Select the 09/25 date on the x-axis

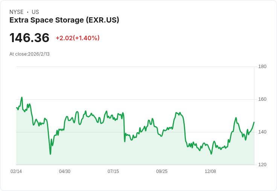pos(162,171)
